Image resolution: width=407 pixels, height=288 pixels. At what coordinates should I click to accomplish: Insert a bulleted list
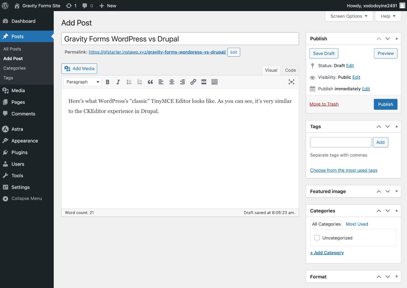pyautogui.click(x=129, y=82)
